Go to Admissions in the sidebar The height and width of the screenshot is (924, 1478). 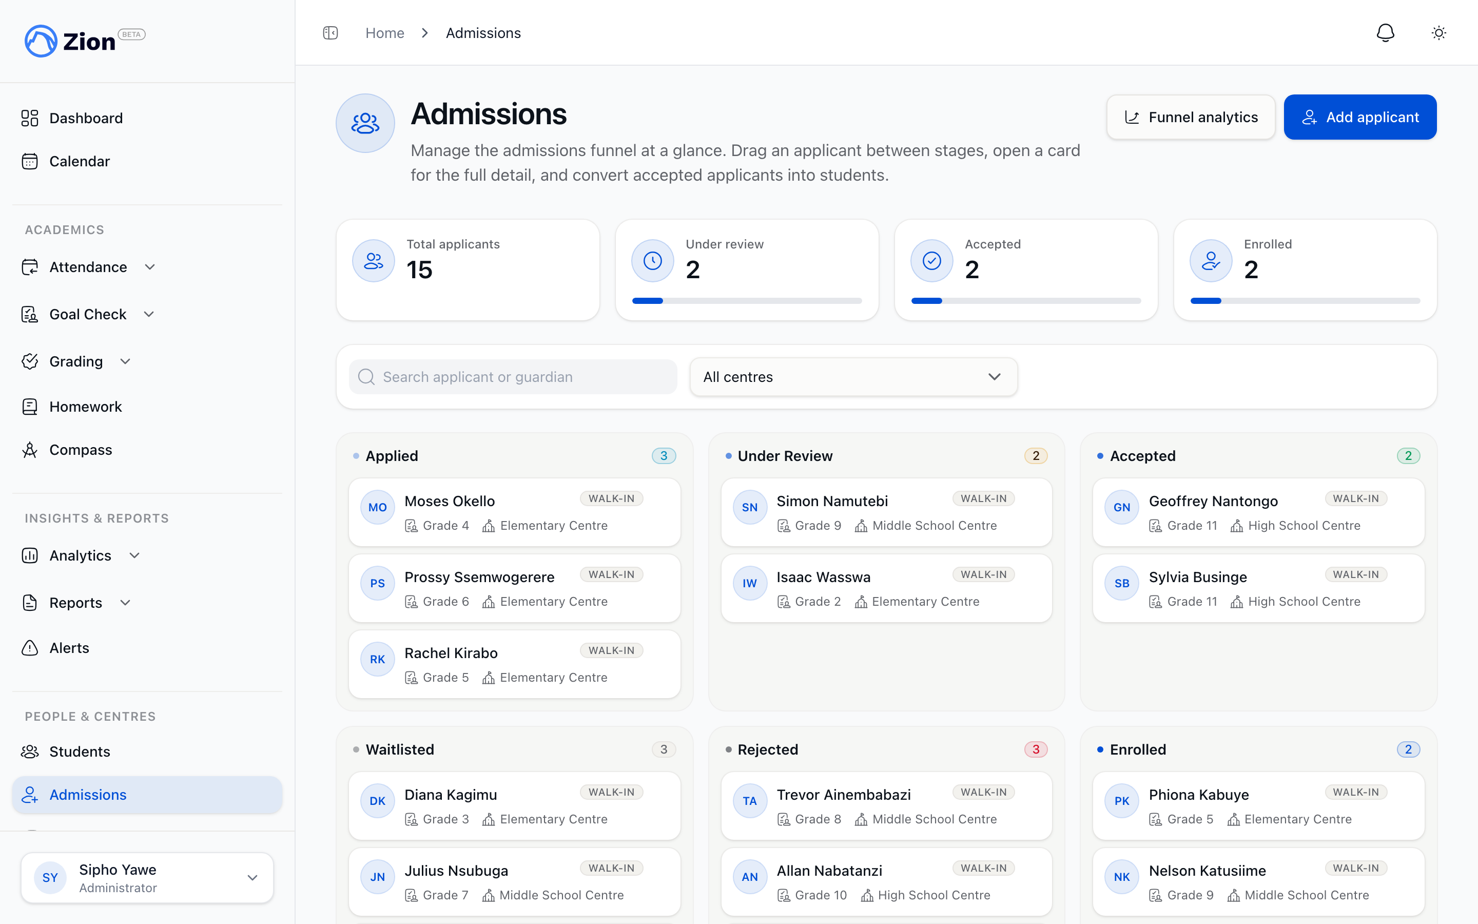coord(147,795)
